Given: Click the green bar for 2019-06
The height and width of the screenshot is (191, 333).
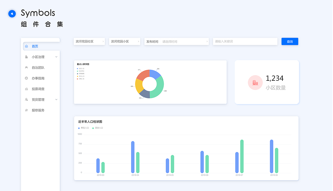Looking at the screenshot, I should pos(207,164).
